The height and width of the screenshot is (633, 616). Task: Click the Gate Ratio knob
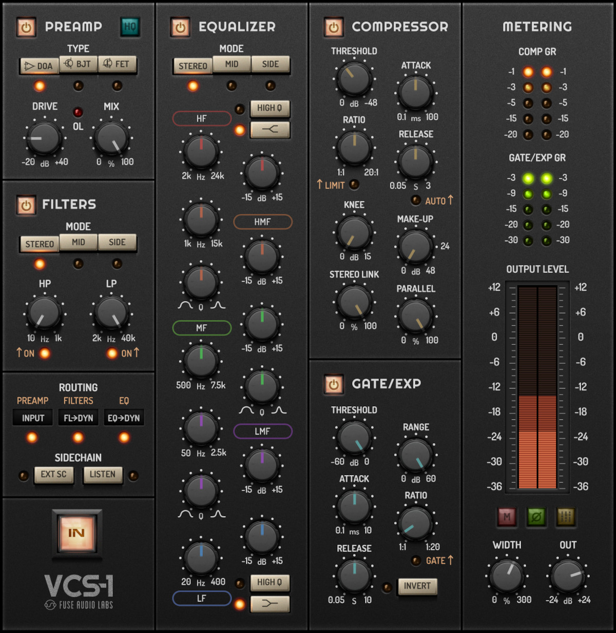pyautogui.click(x=416, y=523)
